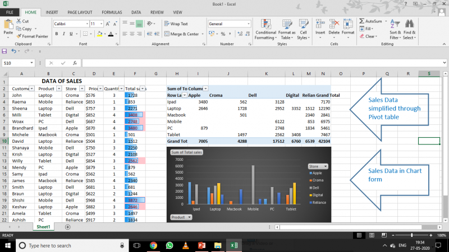The height and width of the screenshot is (252, 449).
Task: Save the workbook with the disk icon
Action: click(4, 51)
